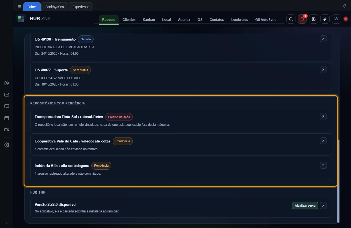Open arrow icon beside Atualizar agora
This screenshot has height=228, width=351.
pos(323,206)
